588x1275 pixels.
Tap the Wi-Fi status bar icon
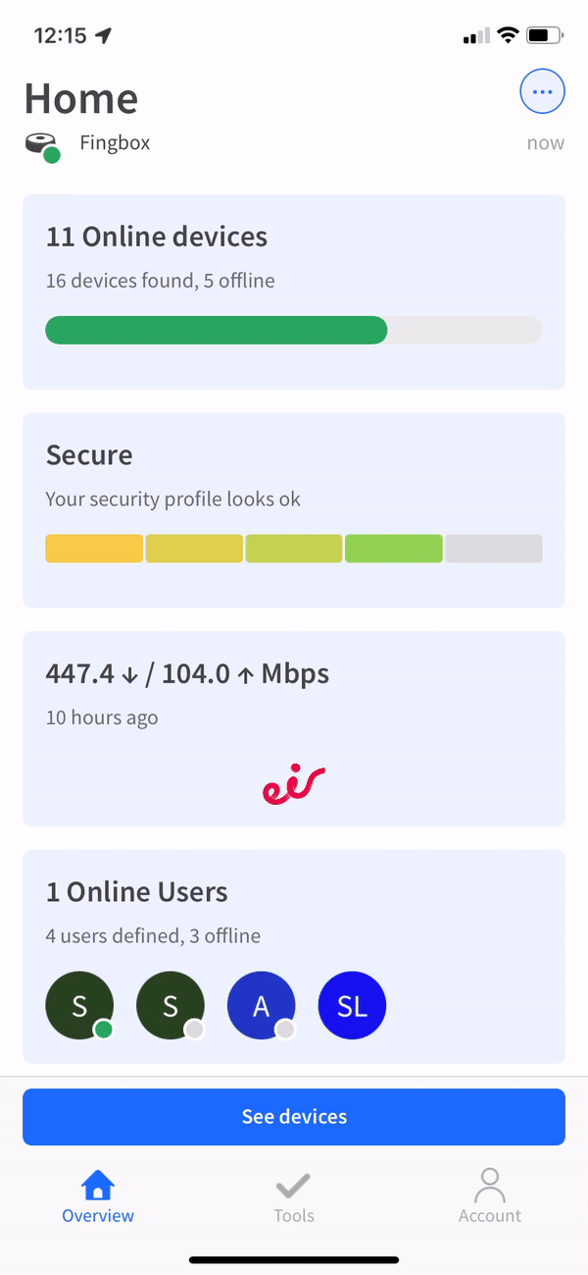pyautogui.click(x=508, y=36)
